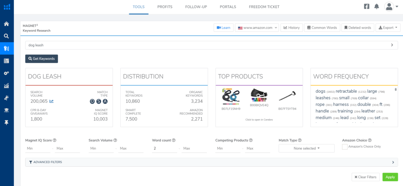Click the Word count Max field
This screenshot has width=403, height=186.
(194, 149)
